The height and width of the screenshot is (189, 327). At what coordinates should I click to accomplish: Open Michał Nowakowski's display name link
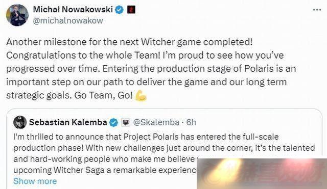(73, 9)
